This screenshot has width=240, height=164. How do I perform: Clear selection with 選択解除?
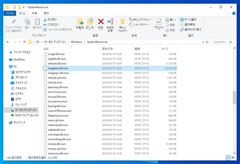pos(188,25)
